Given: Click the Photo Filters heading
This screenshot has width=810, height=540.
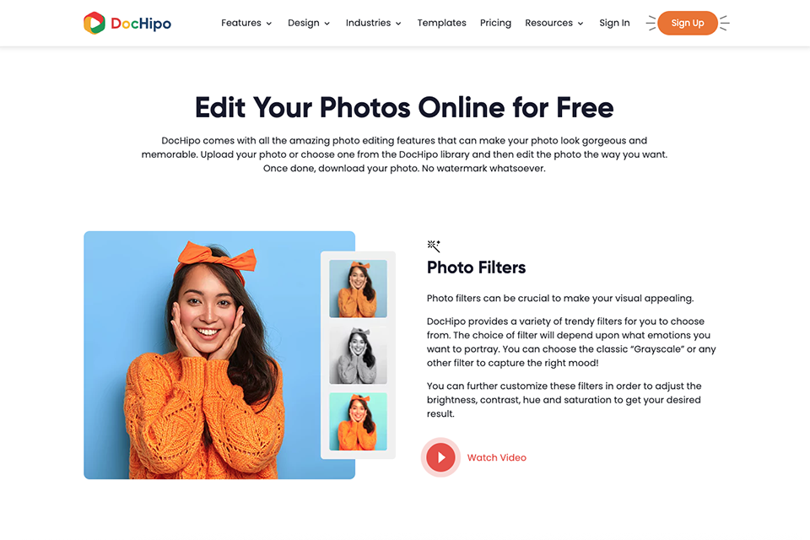Looking at the screenshot, I should coord(476,267).
